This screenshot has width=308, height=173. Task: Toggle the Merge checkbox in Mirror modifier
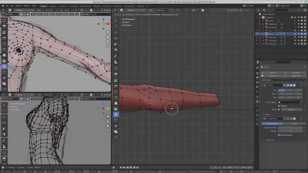(279, 110)
